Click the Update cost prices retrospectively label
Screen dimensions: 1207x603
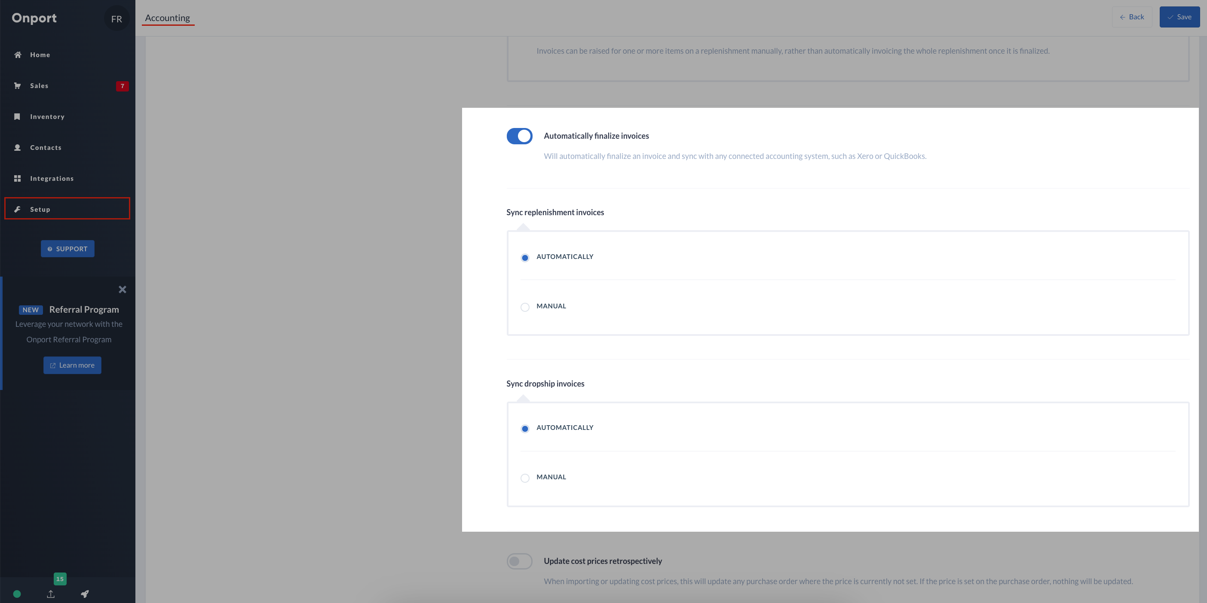603,561
